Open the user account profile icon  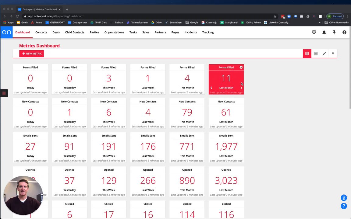[344, 32]
